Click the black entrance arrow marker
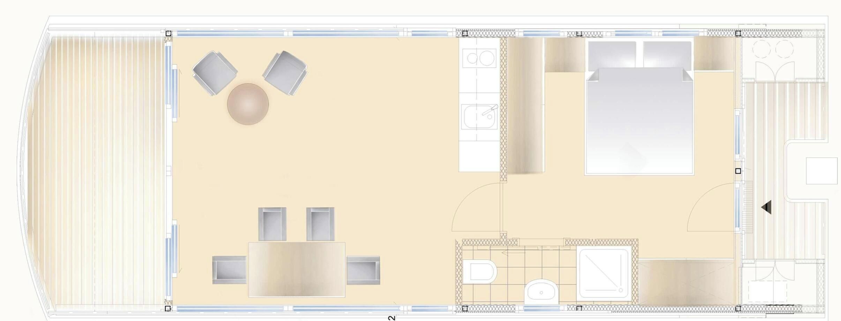The height and width of the screenshot is (321, 841). click(x=766, y=207)
